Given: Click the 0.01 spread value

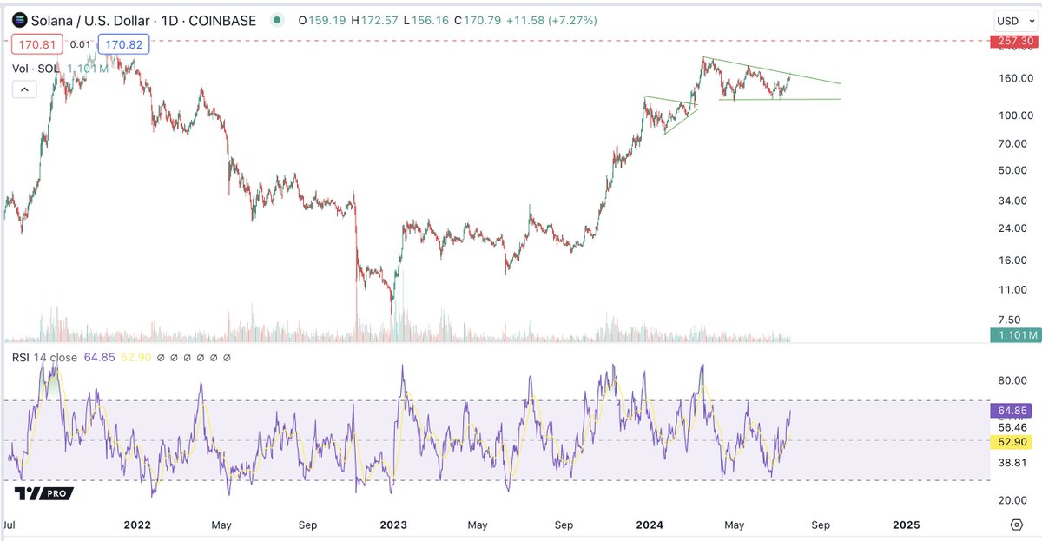Looking at the screenshot, I should click(x=79, y=43).
